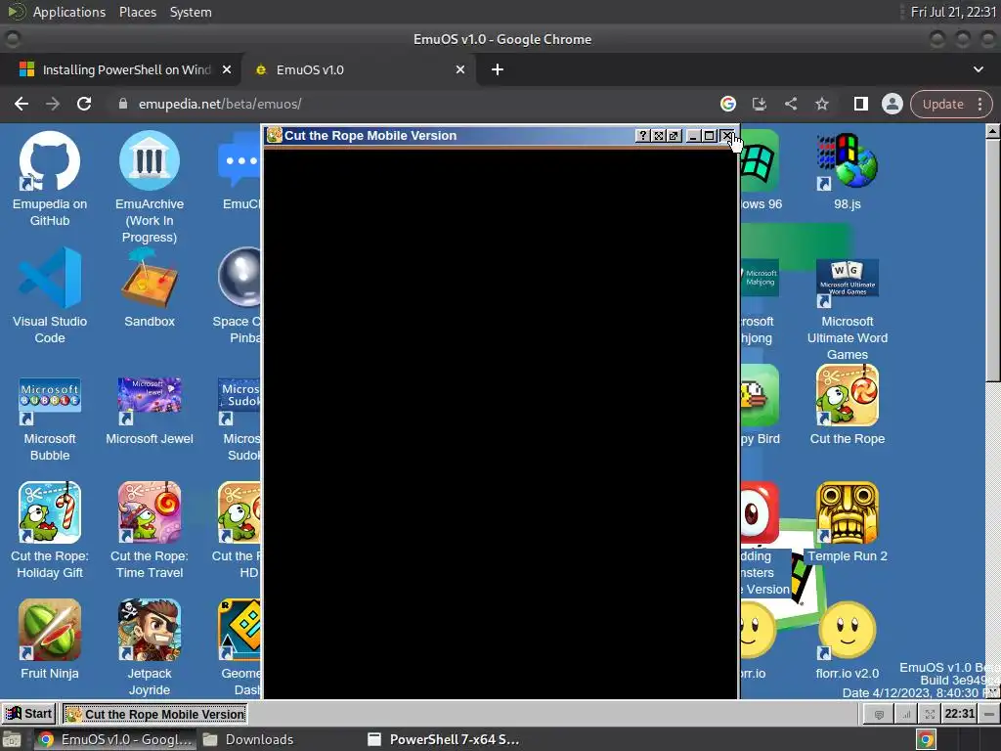Image resolution: width=1001 pixels, height=751 pixels.
Task: Click the EmuOS taskbar clock 22:31
Action: coord(960,714)
